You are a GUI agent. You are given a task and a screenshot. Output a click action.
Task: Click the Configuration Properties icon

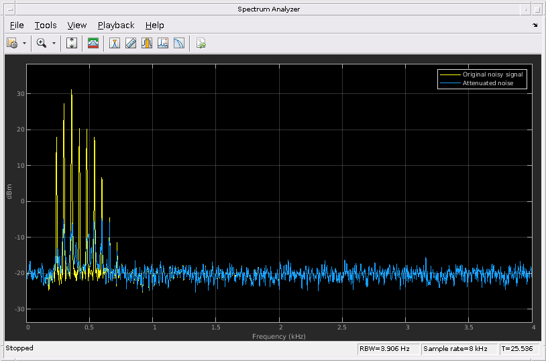11,43
